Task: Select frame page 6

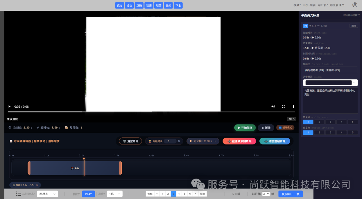Action: 190,194
